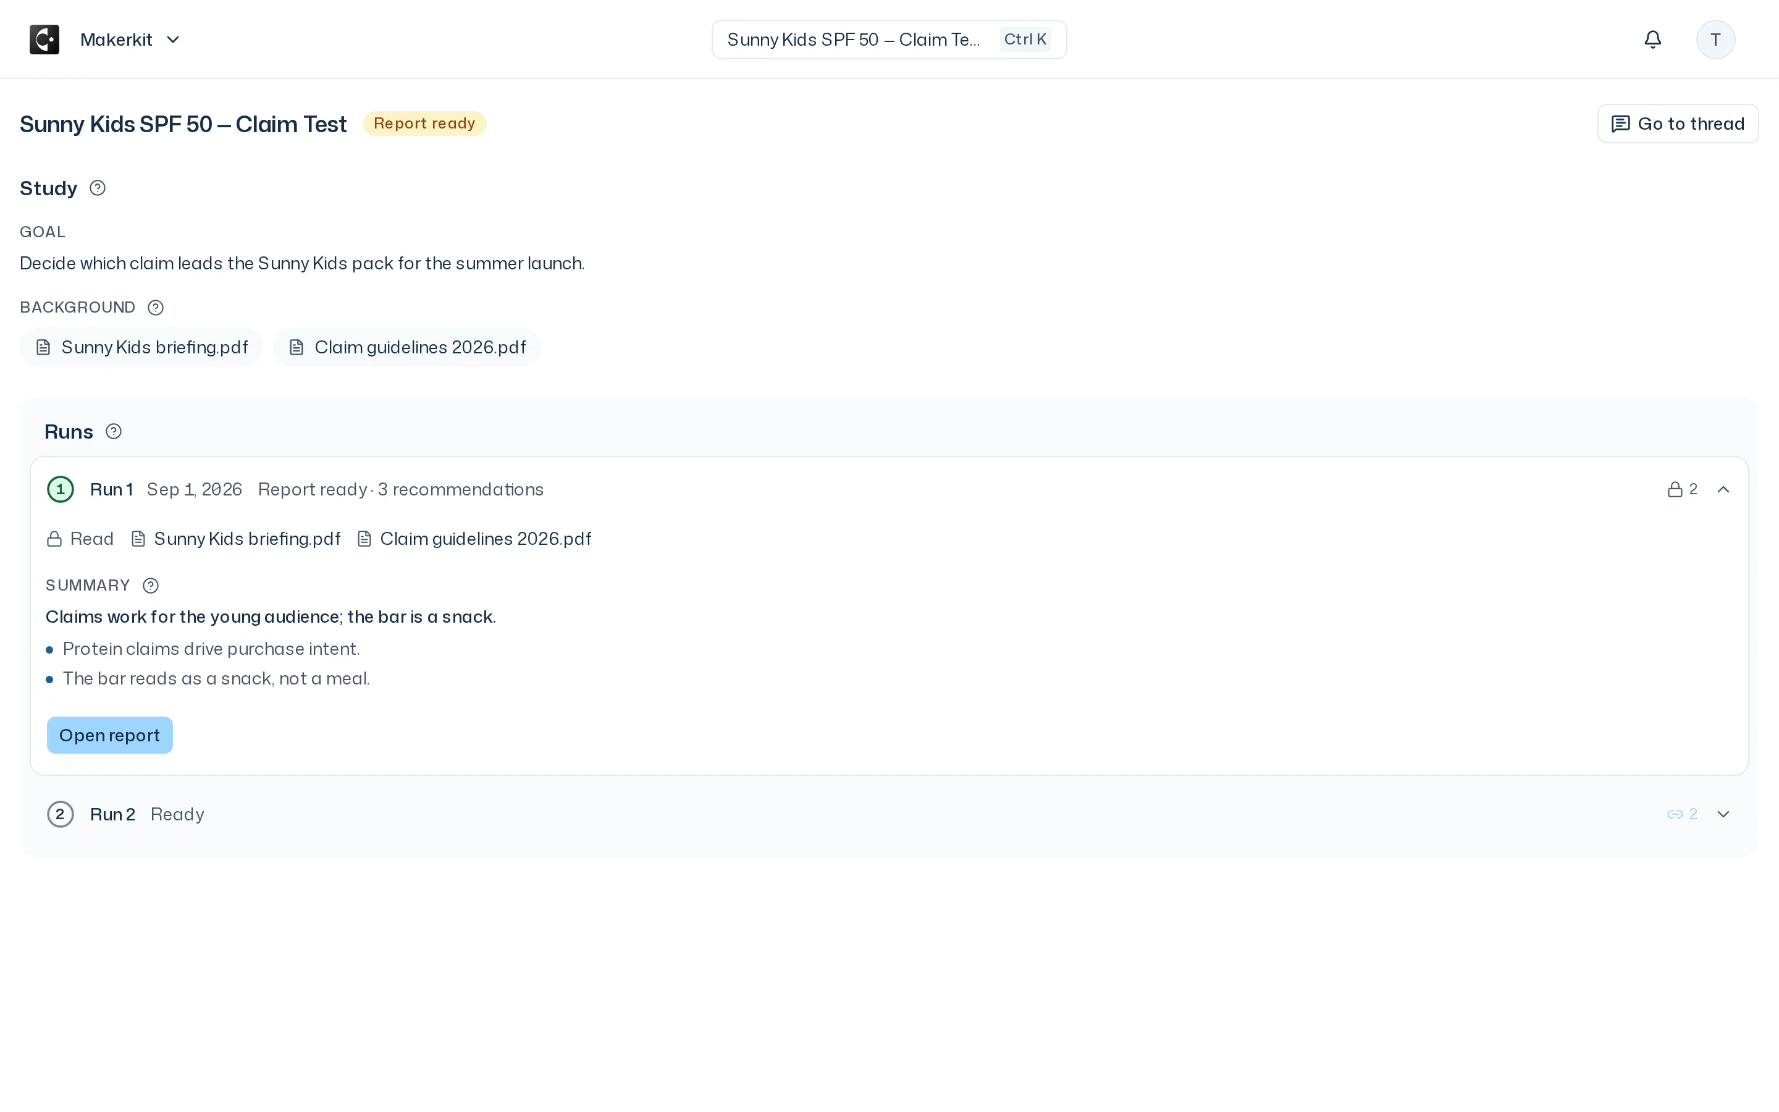Show help icon next to BACKGROUND
Image resolution: width=1779 pixels, height=1112 pixels.
click(x=156, y=308)
